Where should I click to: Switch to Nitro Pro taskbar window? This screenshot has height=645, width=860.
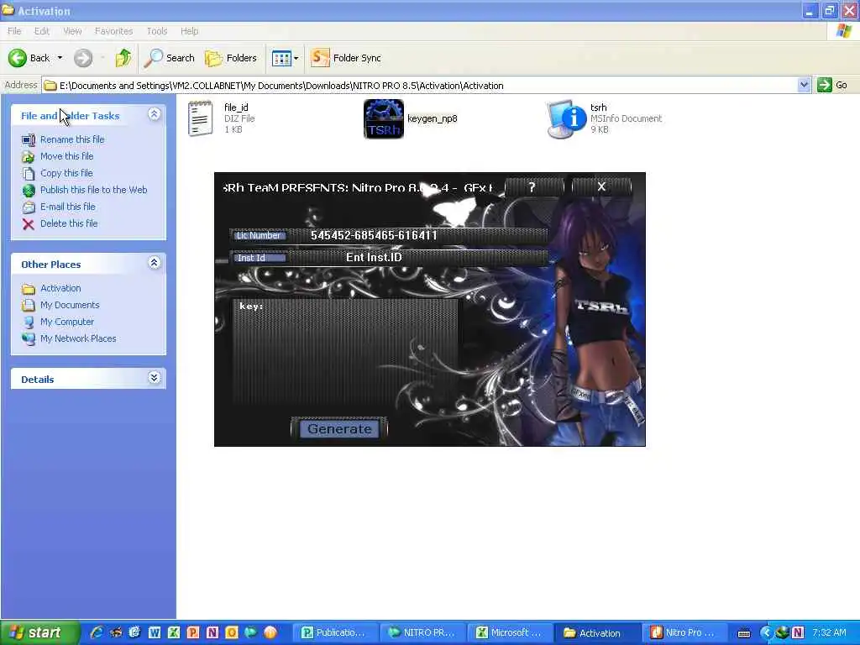point(684,633)
